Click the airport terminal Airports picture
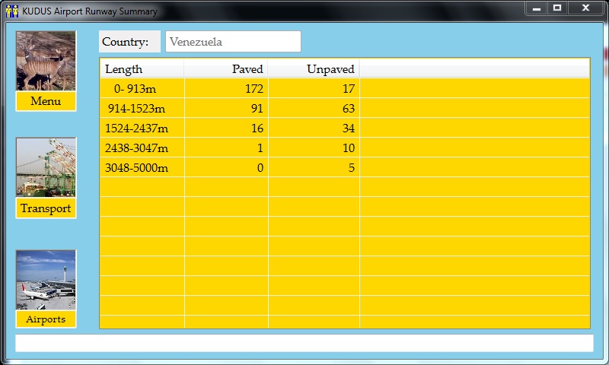 click(x=46, y=279)
